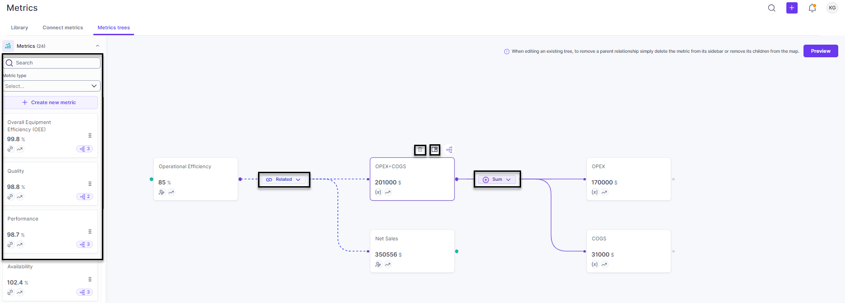The width and height of the screenshot is (845, 303).
Task: Click the metrics Search field
Action: pyautogui.click(x=52, y=63)
